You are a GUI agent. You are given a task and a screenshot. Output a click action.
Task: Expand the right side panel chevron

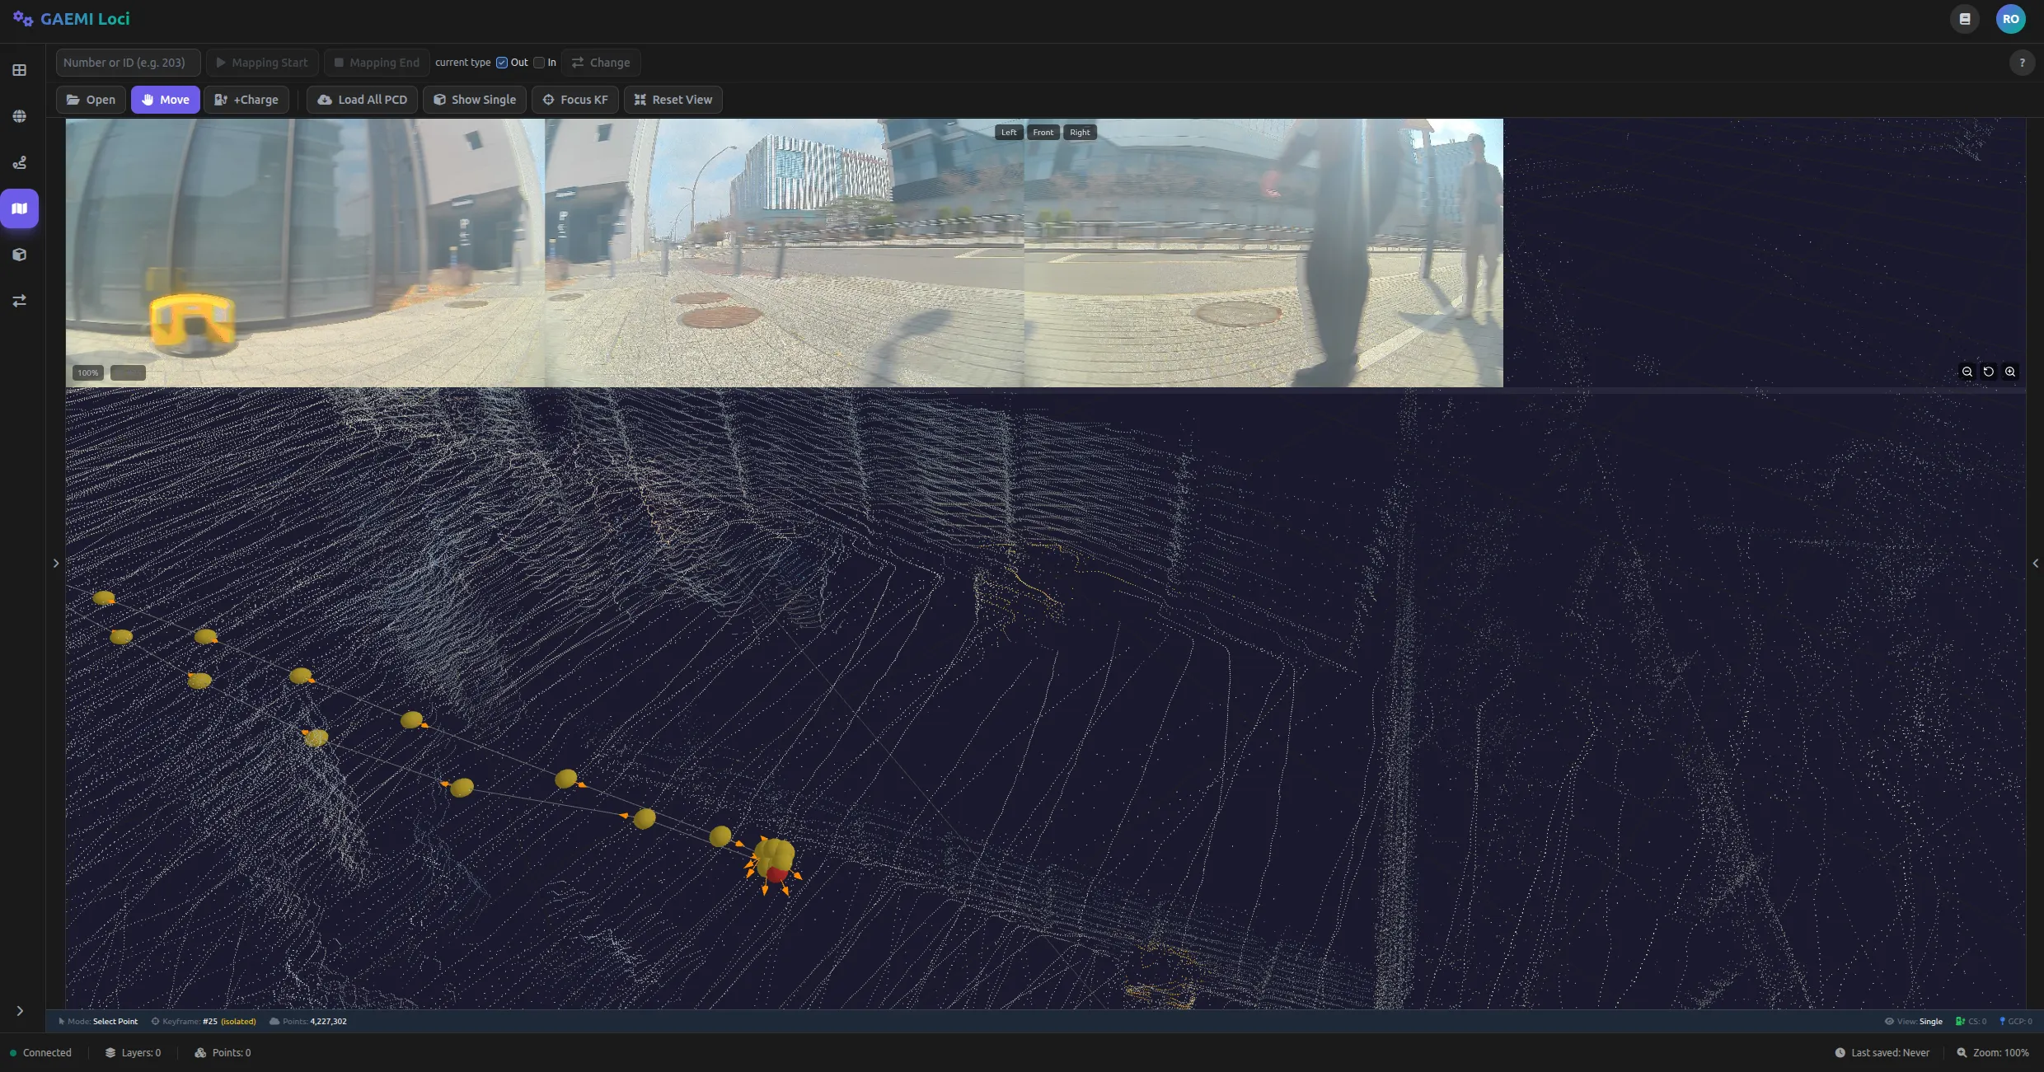pyautogui.click(x=2035, y=564)
